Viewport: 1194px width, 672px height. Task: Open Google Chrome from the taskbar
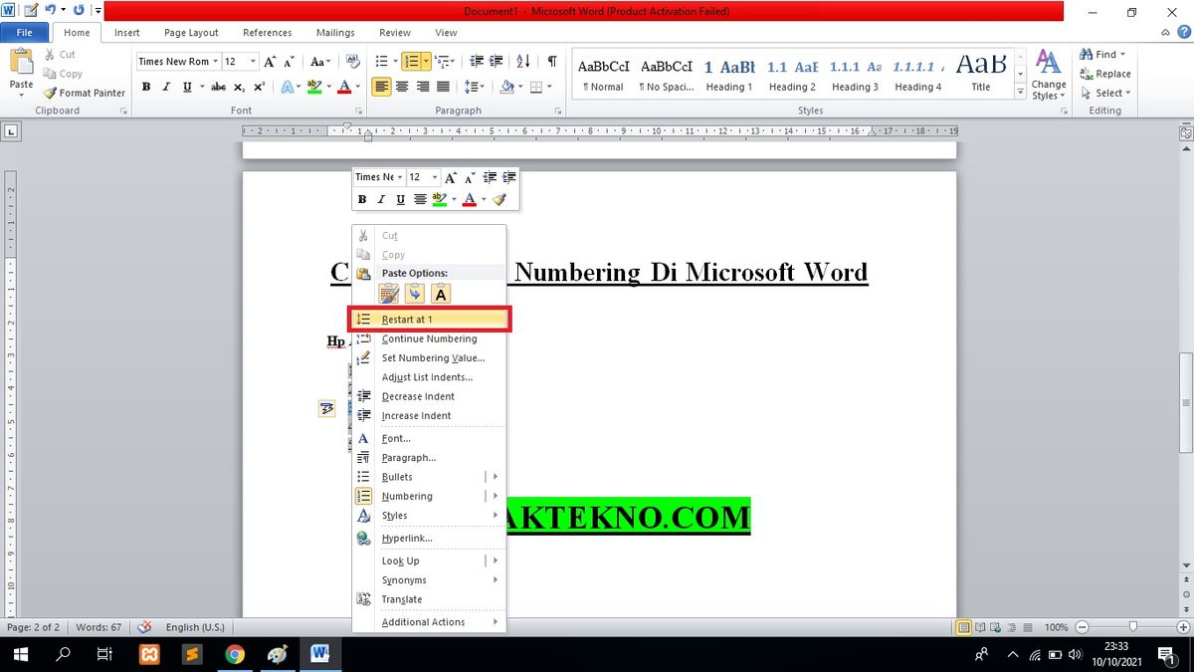coord(235,654)
